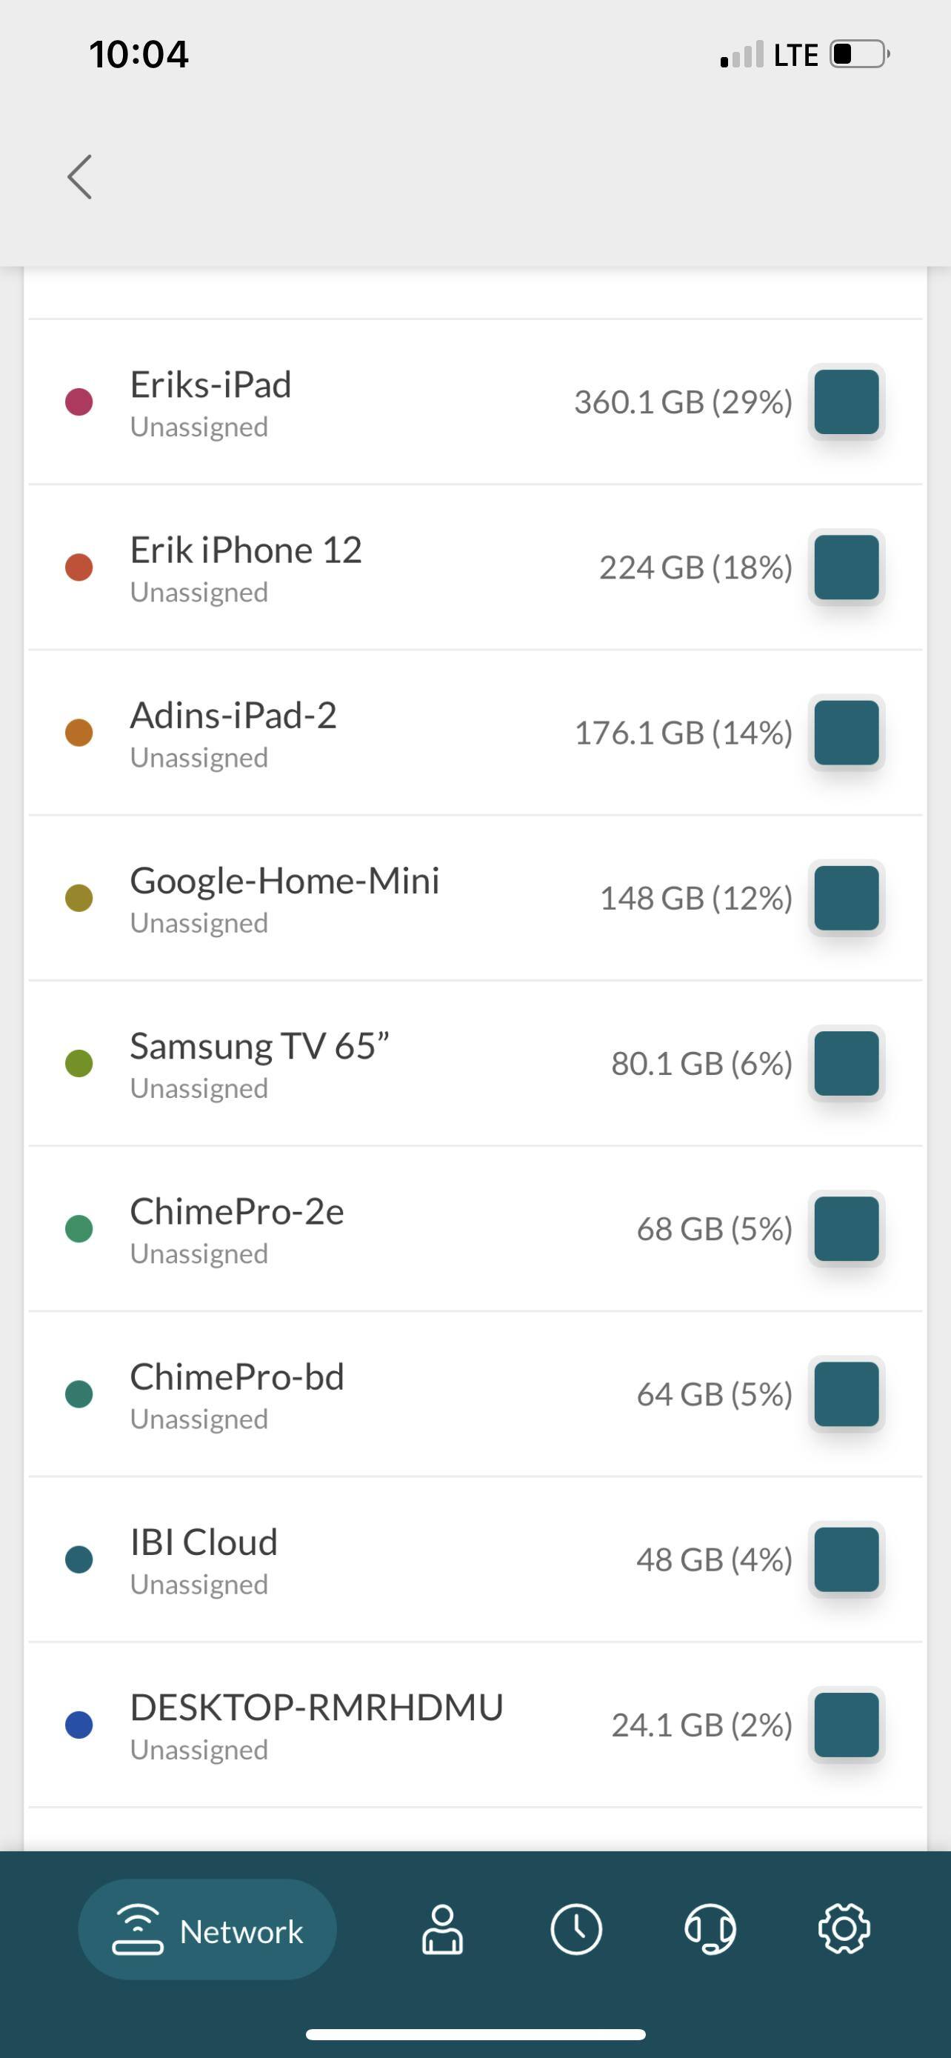Toggle the Eriks-iPad checkbox
This screenshot has width=951, height=2058.
pyautogui.click(x=847, y=402)
